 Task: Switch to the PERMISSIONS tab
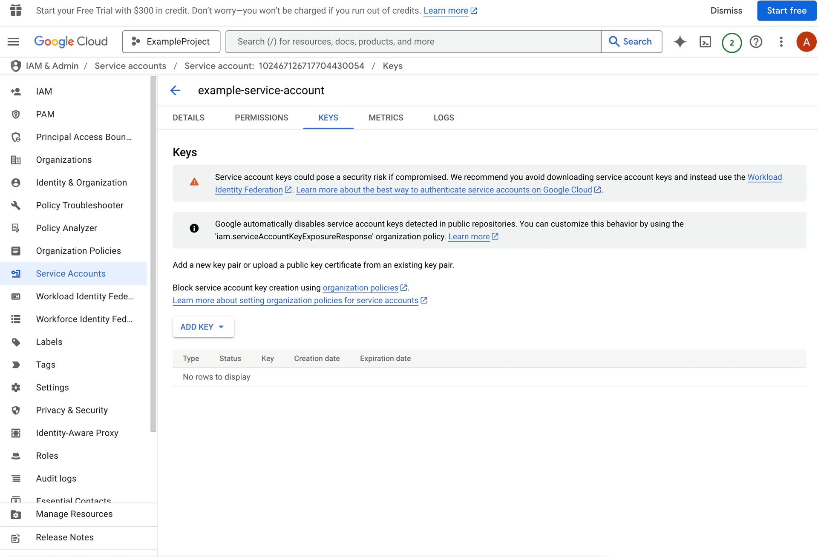(262, 118)
